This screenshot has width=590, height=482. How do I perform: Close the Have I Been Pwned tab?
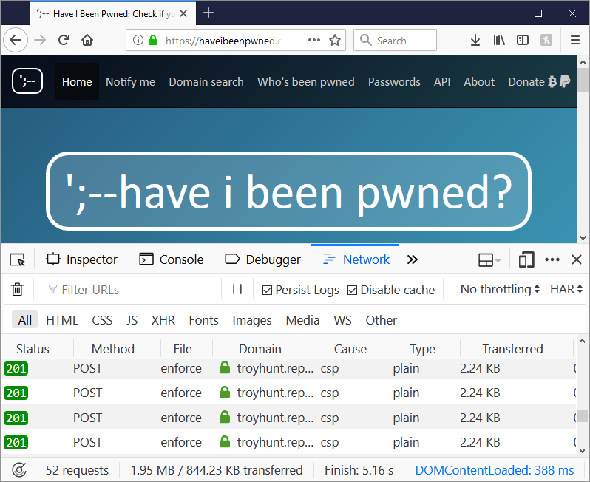coord(183,13)
